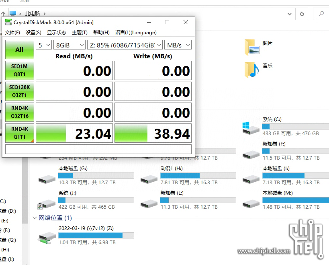Go up one level in Explorer
Viewport: 329px width, 265px height.
pyautogui.click(x=3, y=14)
